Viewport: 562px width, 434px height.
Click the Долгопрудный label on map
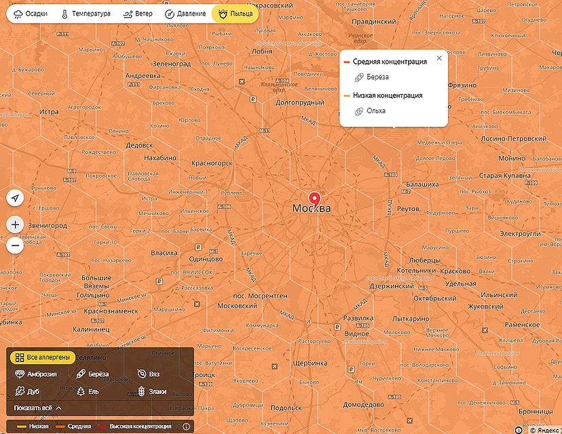coord(299,102)
